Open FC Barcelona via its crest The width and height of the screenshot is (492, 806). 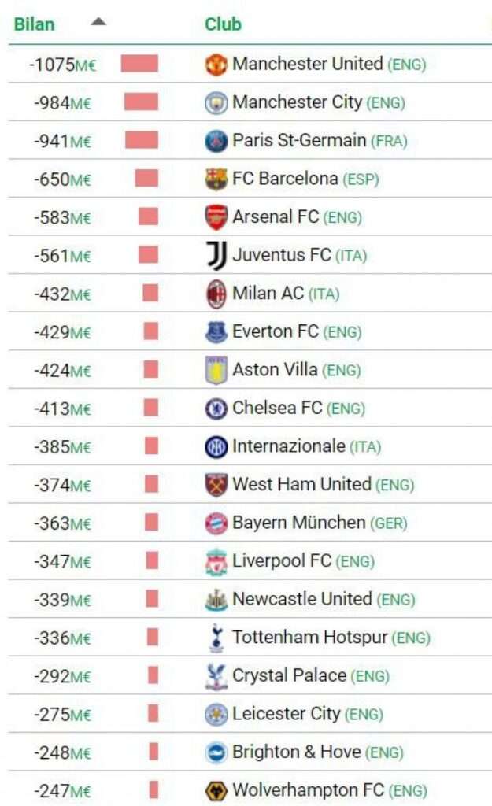point(215,179)
